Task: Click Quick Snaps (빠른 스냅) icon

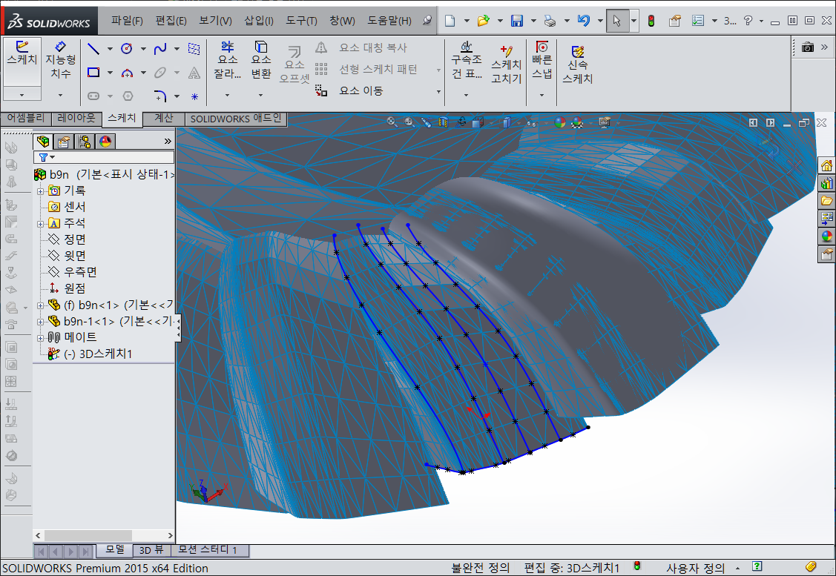Action: click(542, 60)
